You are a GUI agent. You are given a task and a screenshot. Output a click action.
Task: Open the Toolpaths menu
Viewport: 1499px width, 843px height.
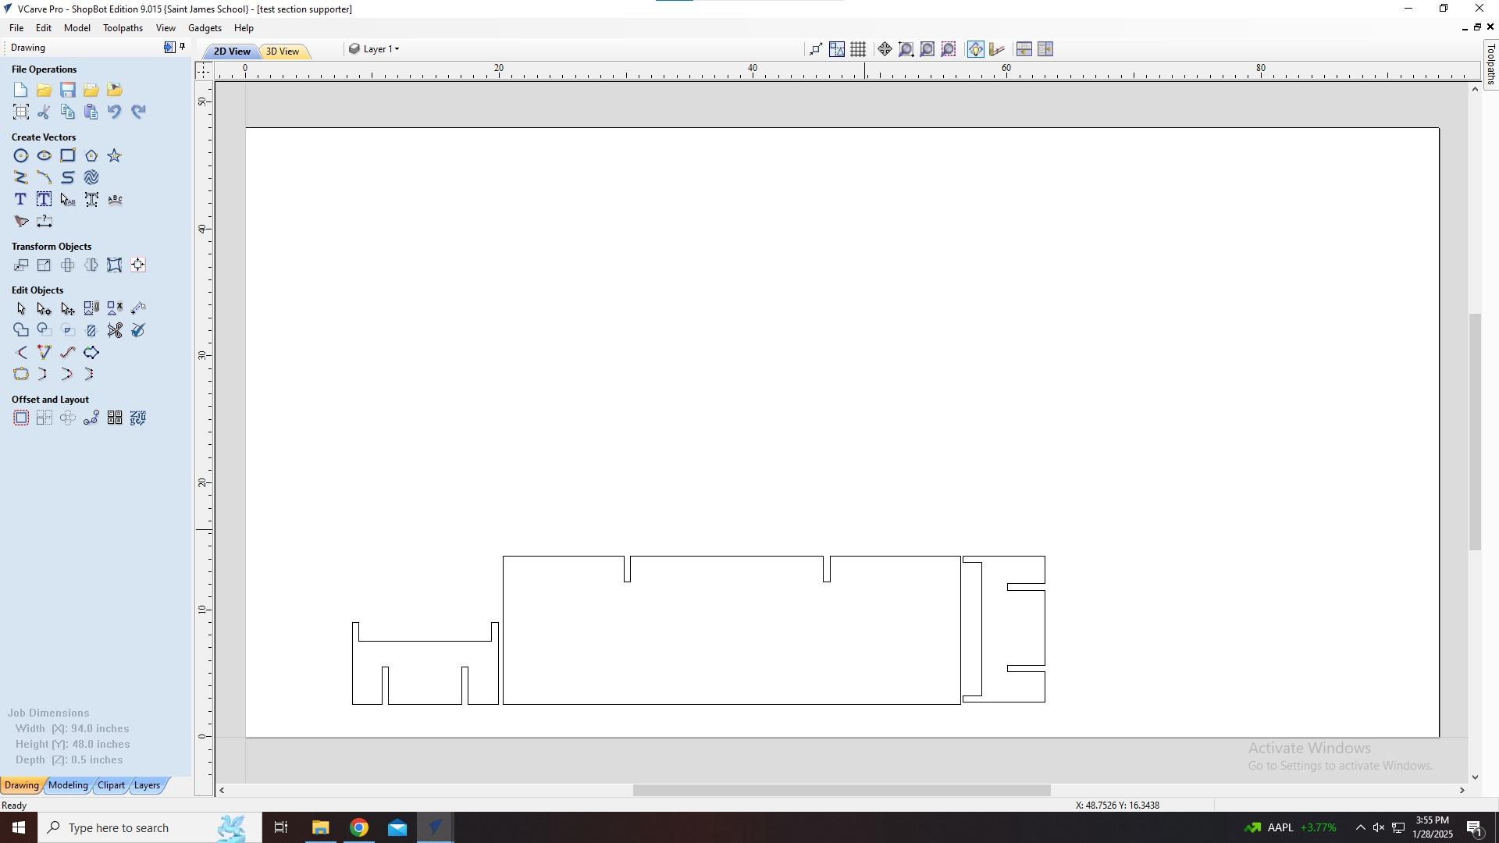pyautogui.click(x=123, y=28)
